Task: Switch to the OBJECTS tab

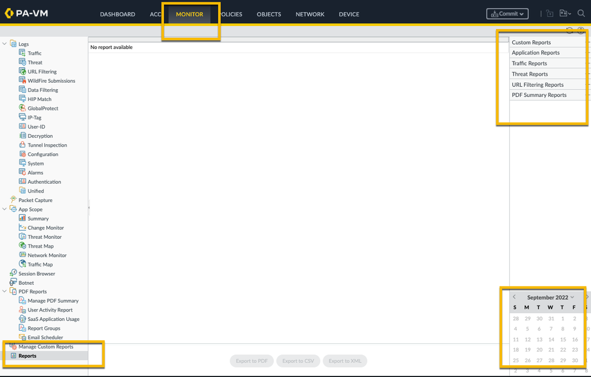Action: (x=269, y=14)
